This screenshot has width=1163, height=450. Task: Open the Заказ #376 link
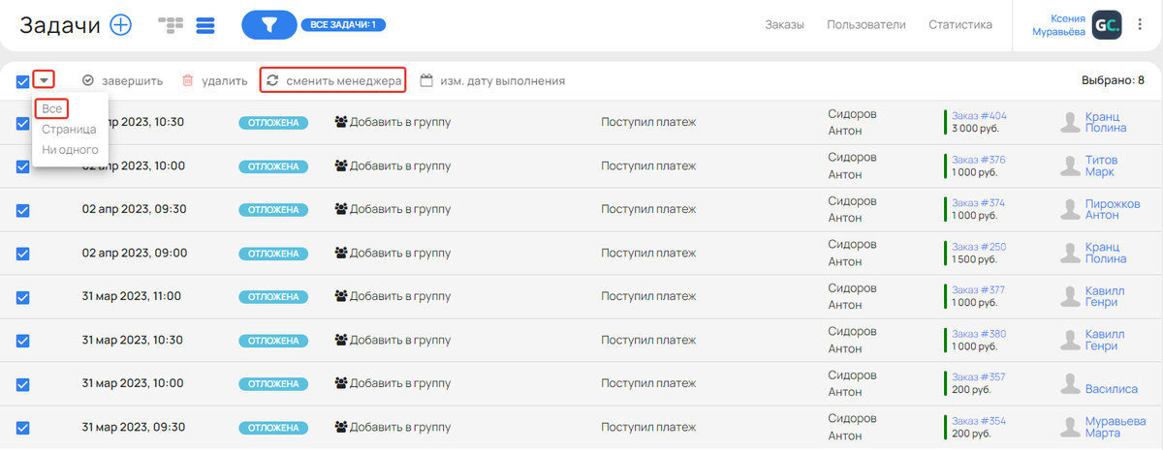[979, 159]
